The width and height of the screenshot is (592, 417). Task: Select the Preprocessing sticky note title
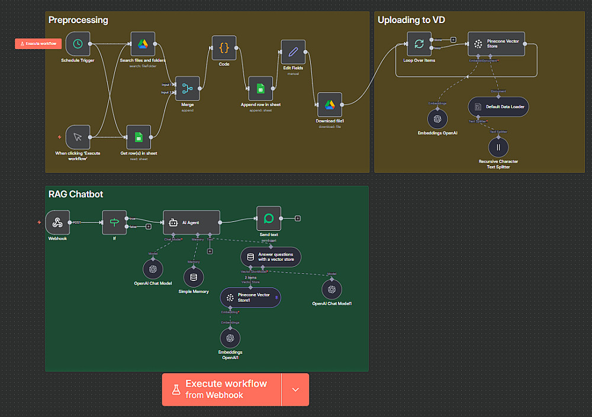(78, 20)
